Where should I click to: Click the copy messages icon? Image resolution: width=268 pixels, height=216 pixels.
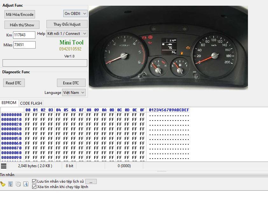pos(18,184)
